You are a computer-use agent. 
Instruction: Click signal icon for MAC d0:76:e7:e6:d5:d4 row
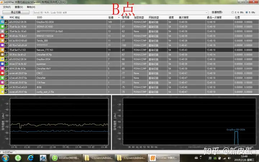6,45
